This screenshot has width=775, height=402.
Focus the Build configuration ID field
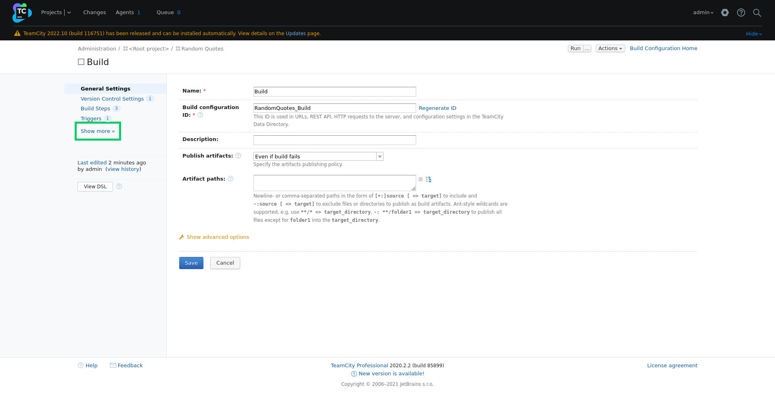point(335,108)
